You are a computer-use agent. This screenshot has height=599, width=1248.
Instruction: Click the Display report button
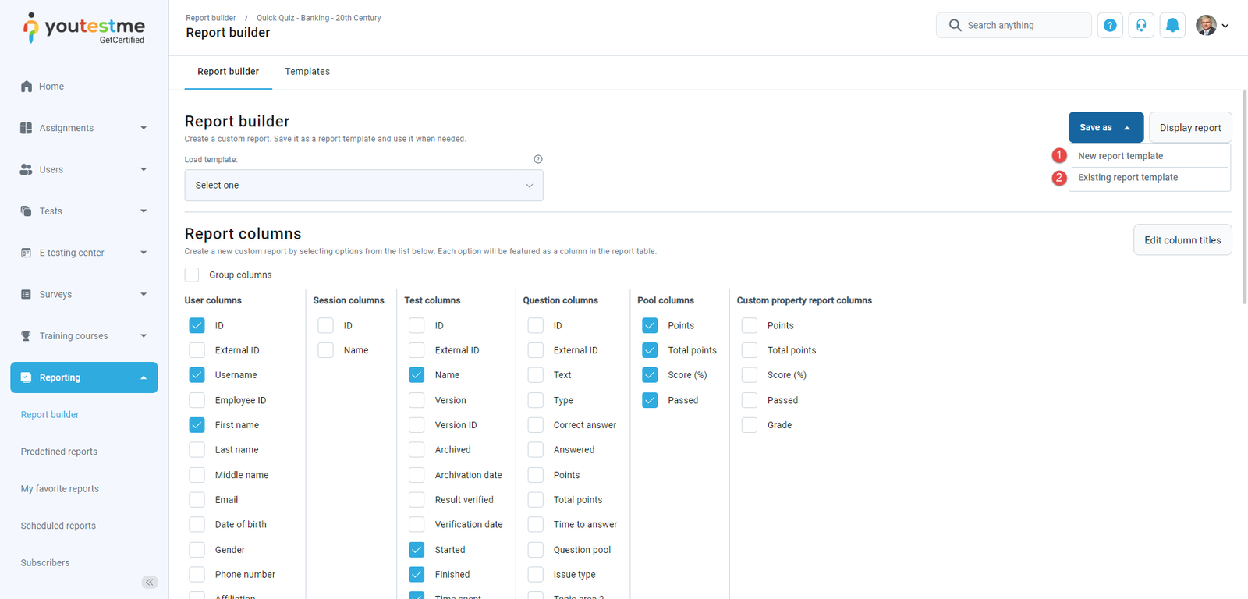tap(1190, 128)
